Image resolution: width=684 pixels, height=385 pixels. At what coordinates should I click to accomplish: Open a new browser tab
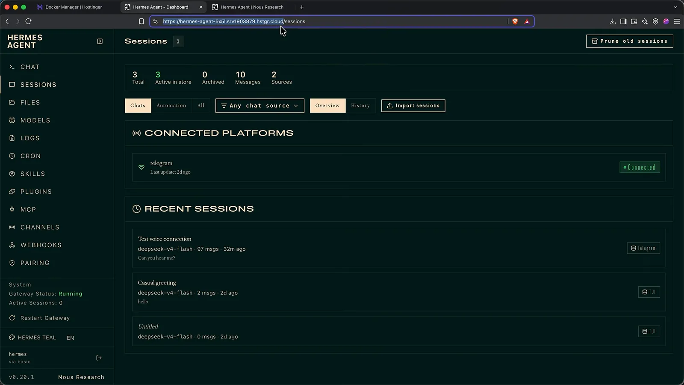pyautogui.click(x=302, y=7)
